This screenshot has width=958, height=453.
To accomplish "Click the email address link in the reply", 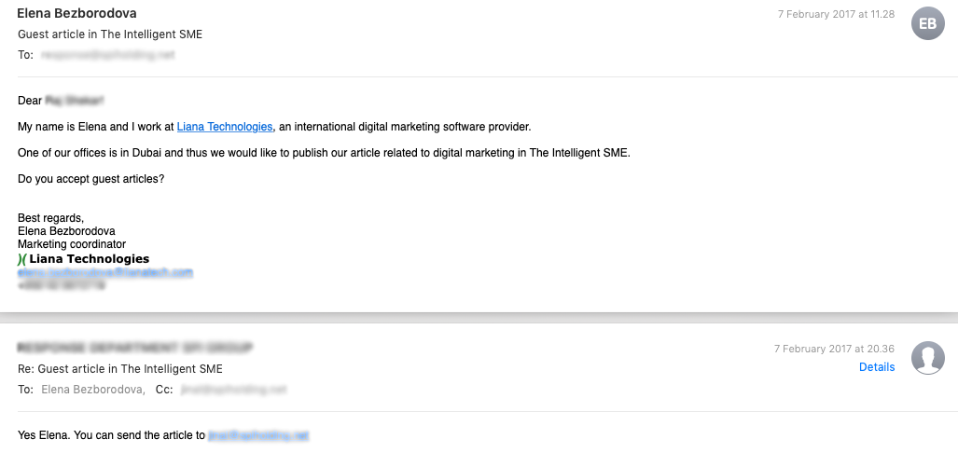I will click(x=258, y=435).
